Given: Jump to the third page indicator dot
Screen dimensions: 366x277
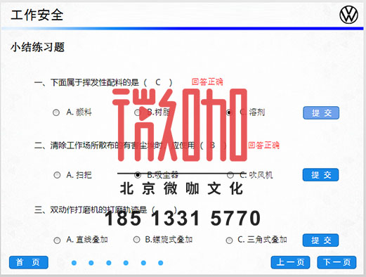Looking at the screenshot, I should (109, 263).
